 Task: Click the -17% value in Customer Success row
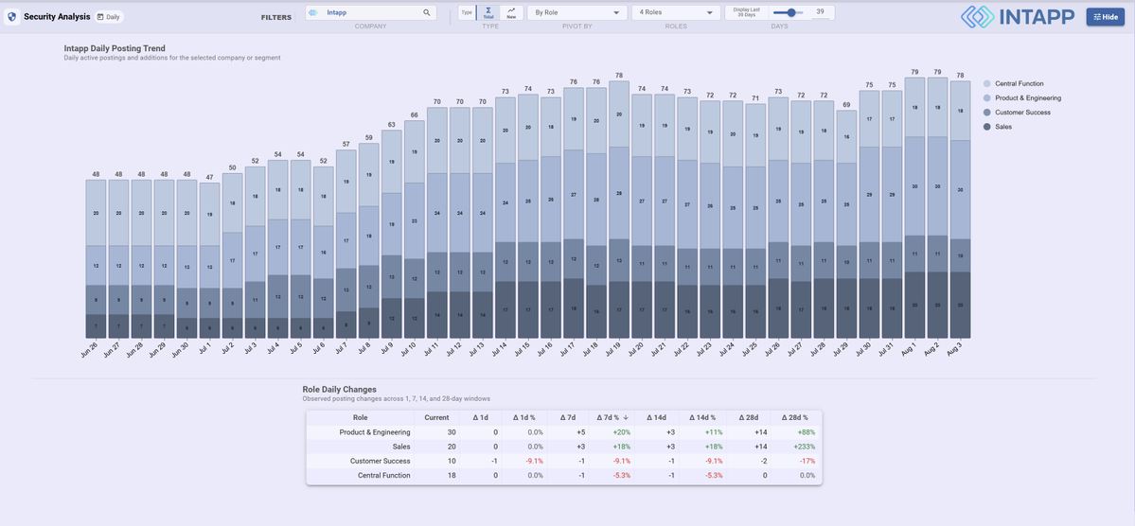coord(807,461)
